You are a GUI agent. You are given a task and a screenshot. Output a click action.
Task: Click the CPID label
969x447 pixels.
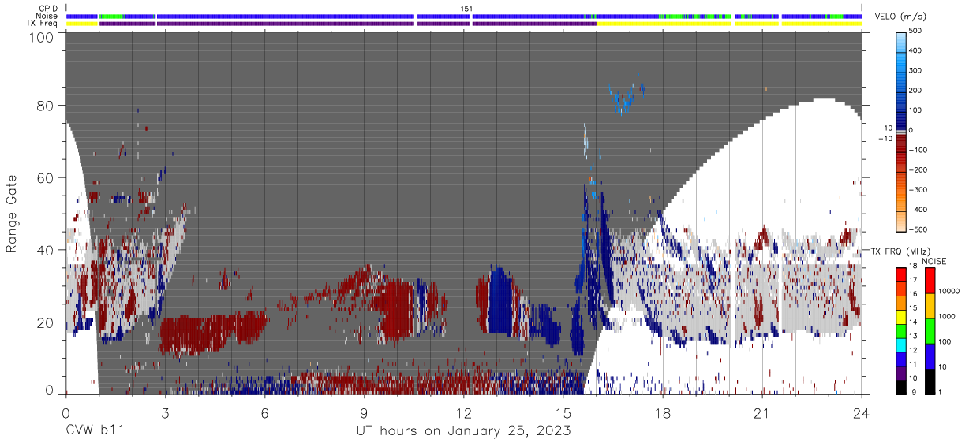click(x=49, y=9)
